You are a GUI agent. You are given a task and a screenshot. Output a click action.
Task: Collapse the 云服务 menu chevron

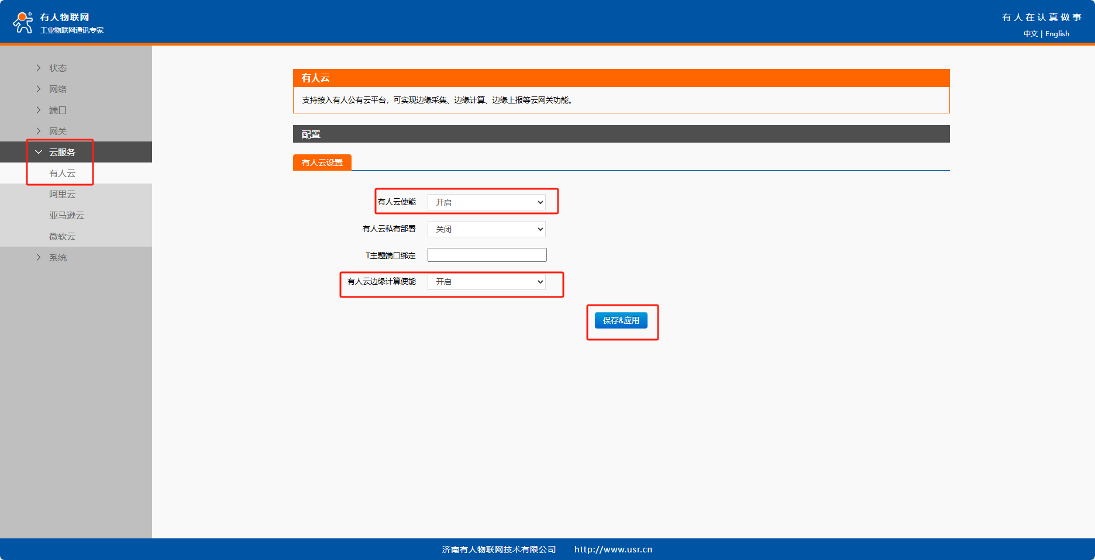39,152
